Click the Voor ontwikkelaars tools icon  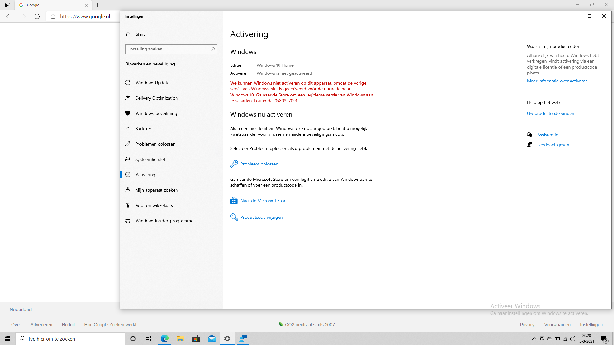tap(128, 205)
